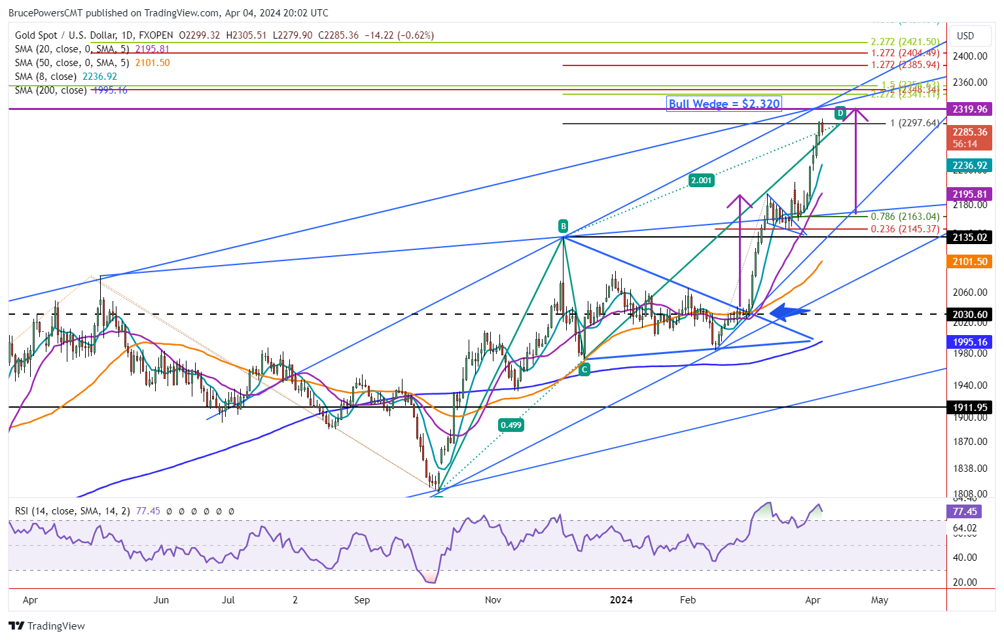Viewport: 1004px width, 640px height.
Task: Select the 77.45 RSI value label
Action: (x=963, y=511)
